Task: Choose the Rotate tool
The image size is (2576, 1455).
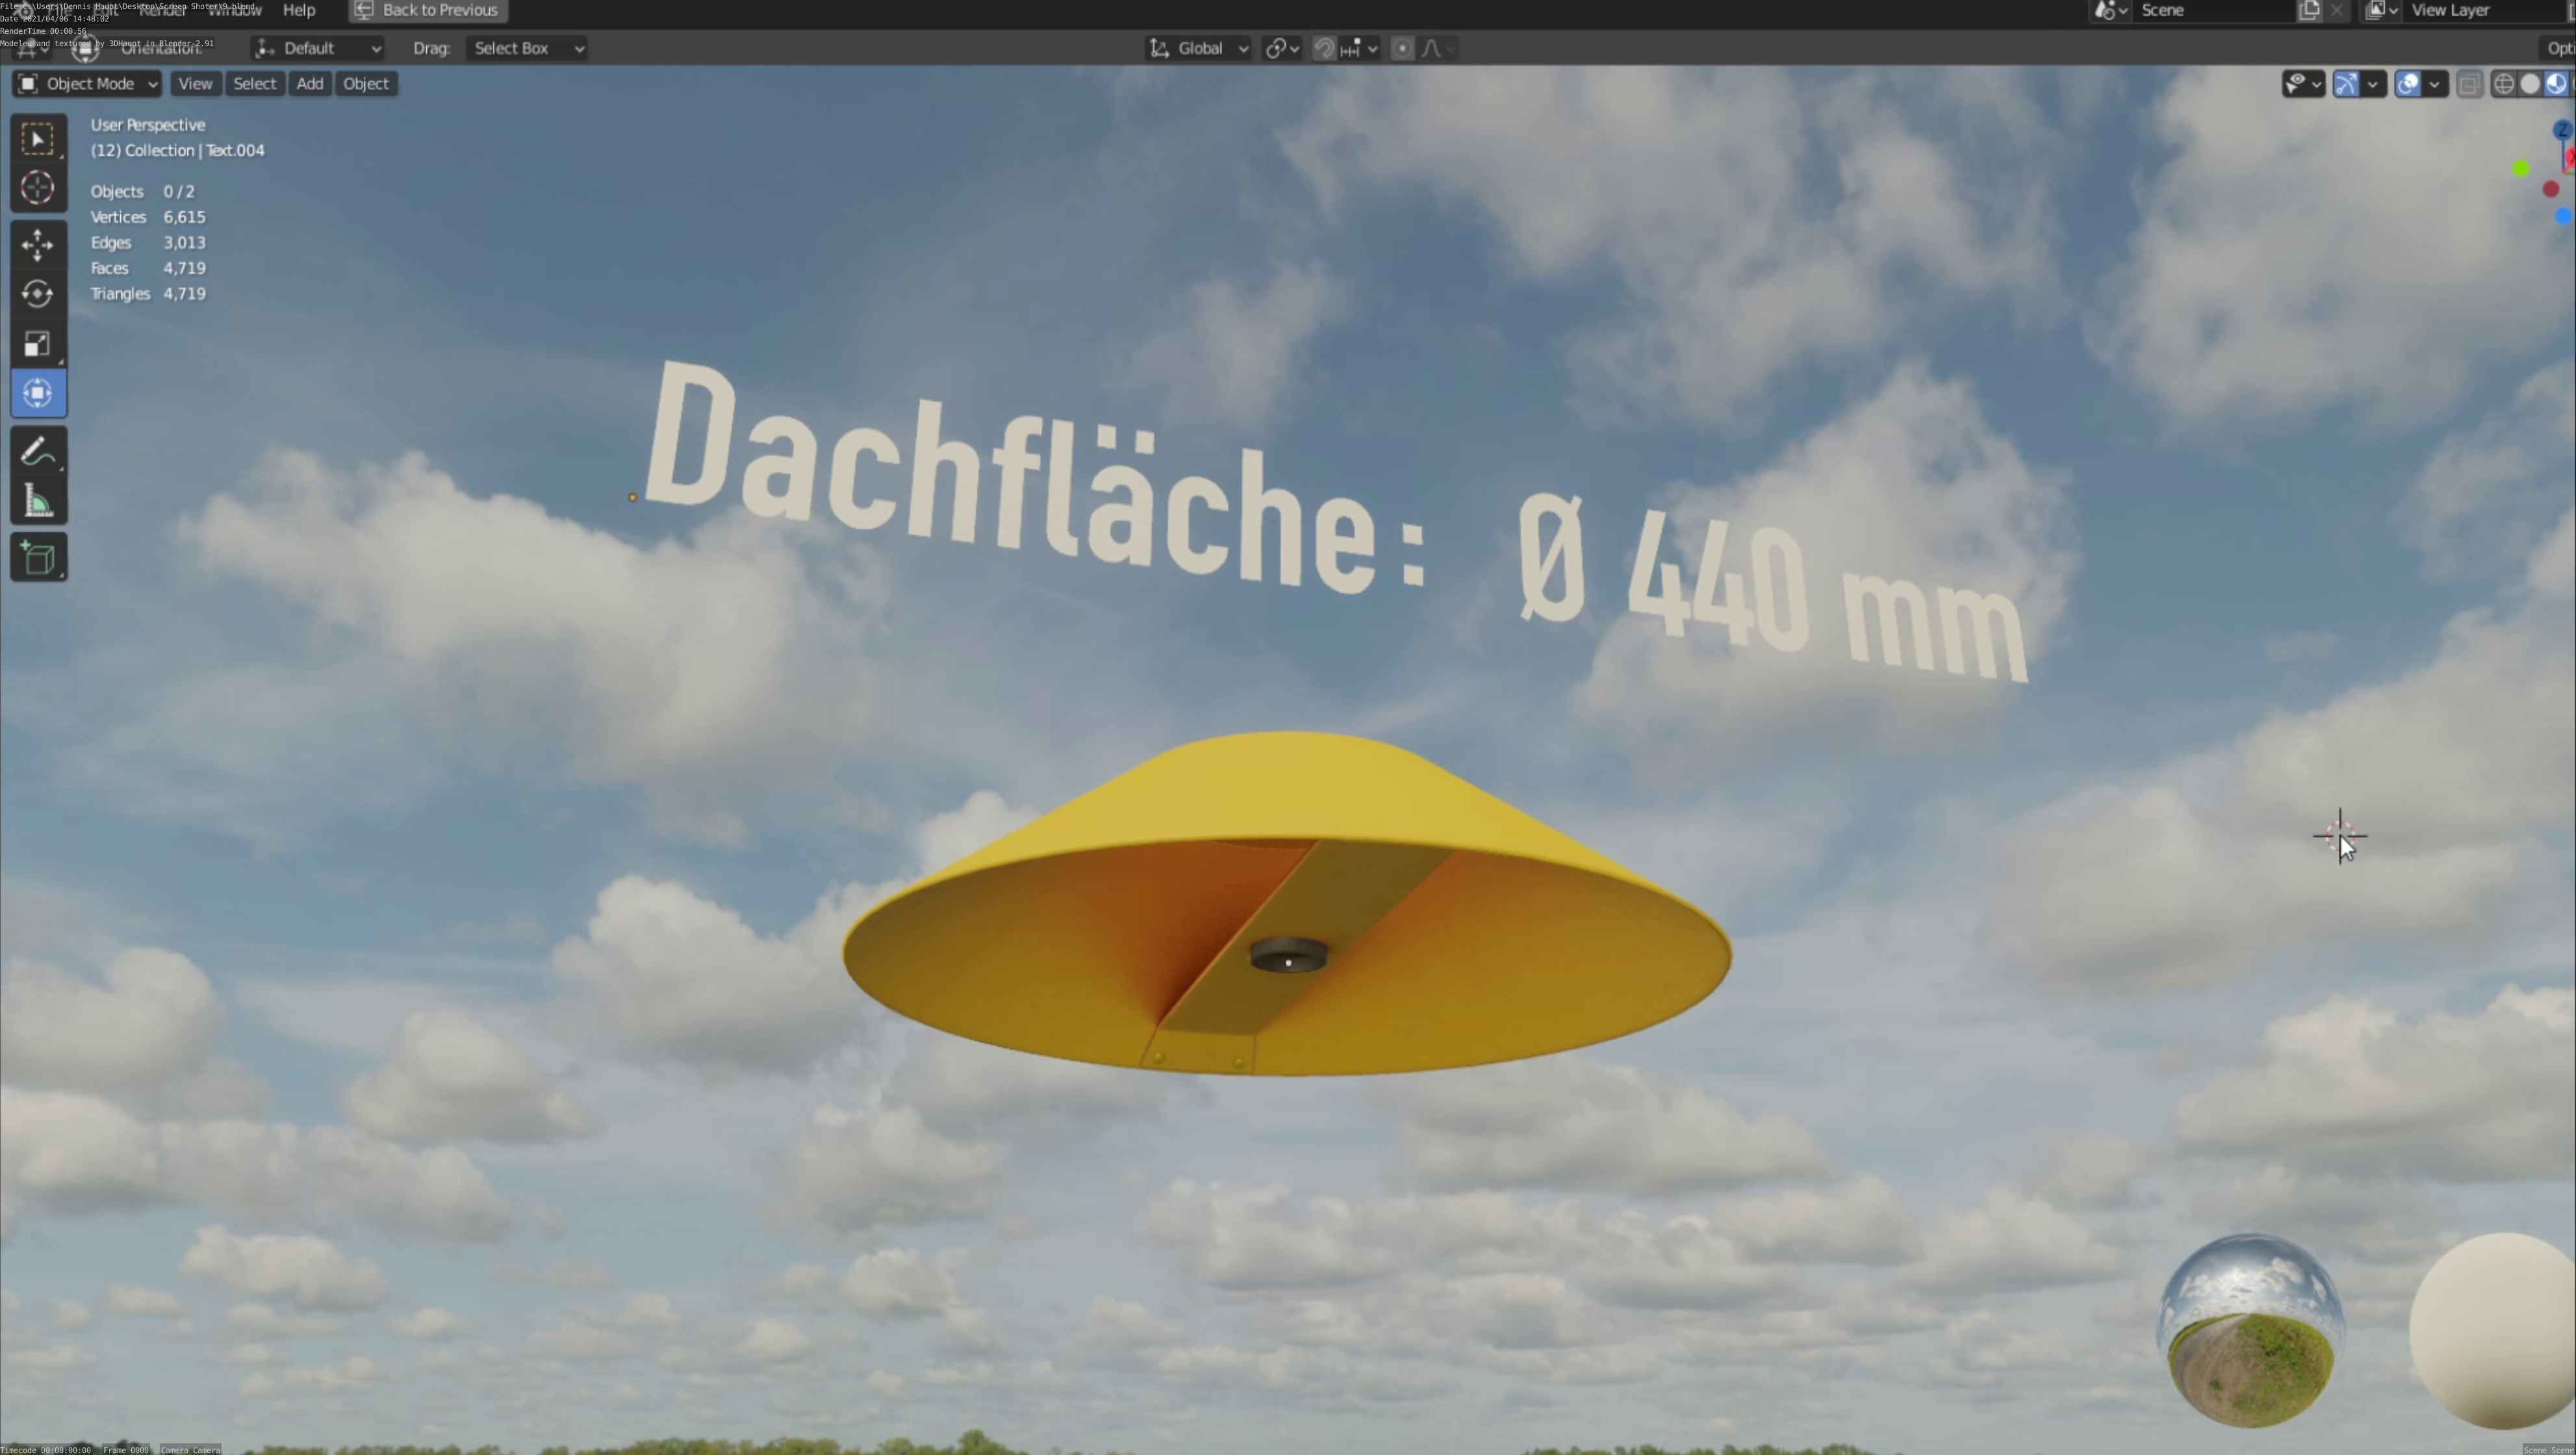Action: (38, 294)
